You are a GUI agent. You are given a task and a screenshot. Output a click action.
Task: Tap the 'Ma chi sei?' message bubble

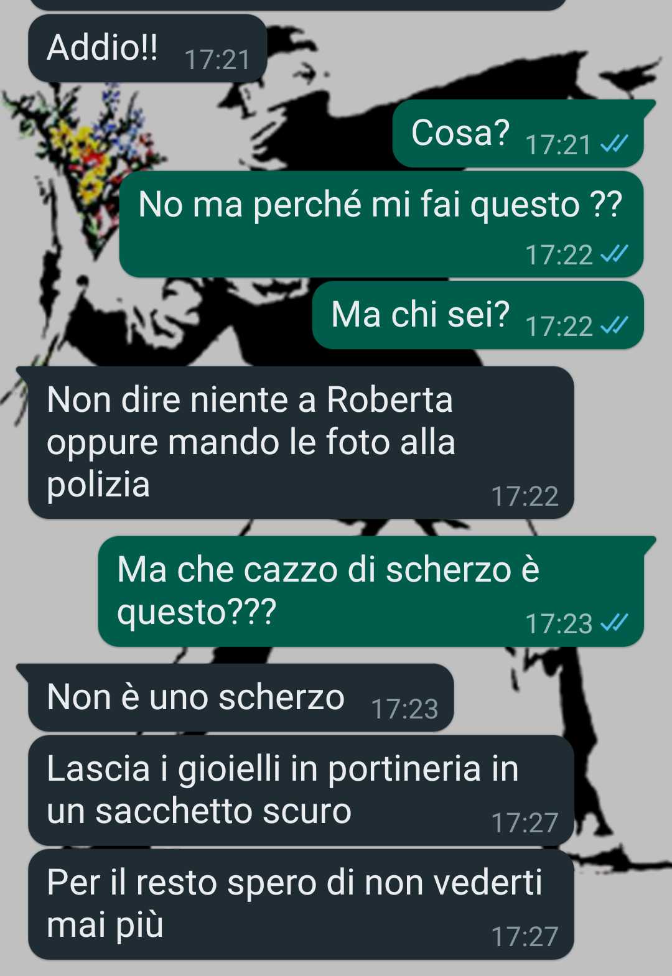point(478,315)
